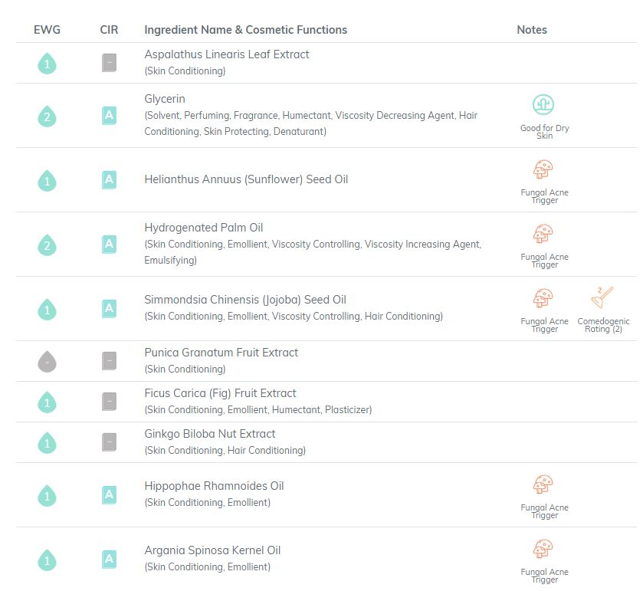Select Ficus Carica (Fig) Fruit Extract
The height and width of the screenshot is (591, 643).
pyautogui.click(x=220, y=393)
